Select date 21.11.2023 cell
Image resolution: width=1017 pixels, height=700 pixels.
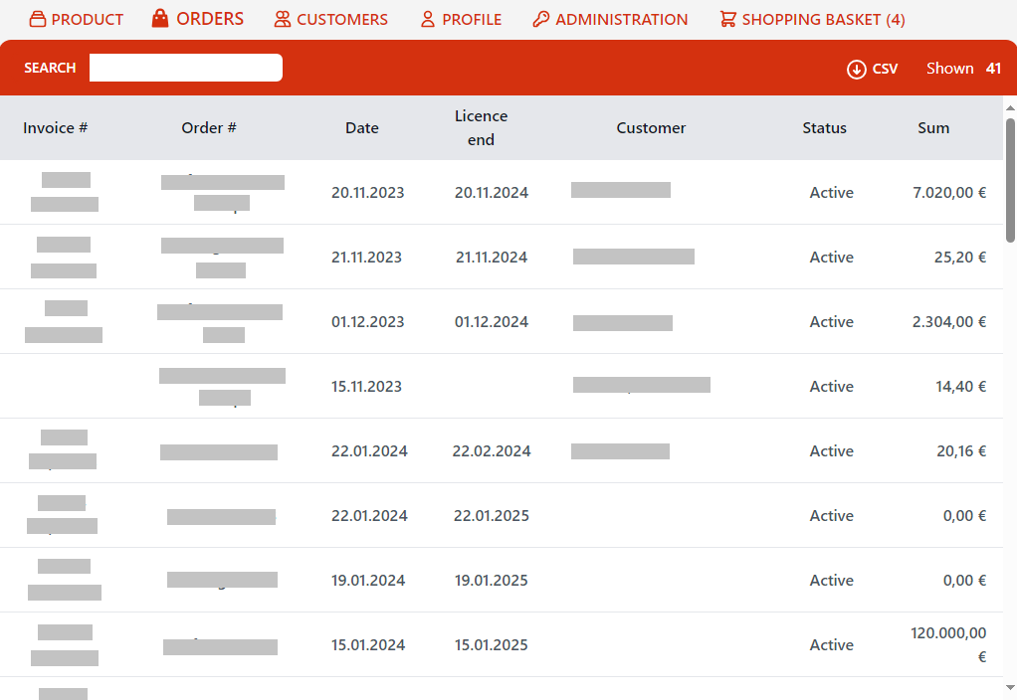coord(366,258)
